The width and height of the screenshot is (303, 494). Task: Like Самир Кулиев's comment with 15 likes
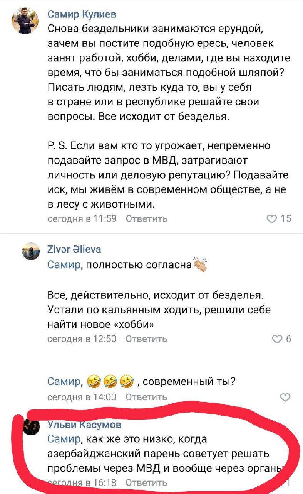click(x=272, y=219)
